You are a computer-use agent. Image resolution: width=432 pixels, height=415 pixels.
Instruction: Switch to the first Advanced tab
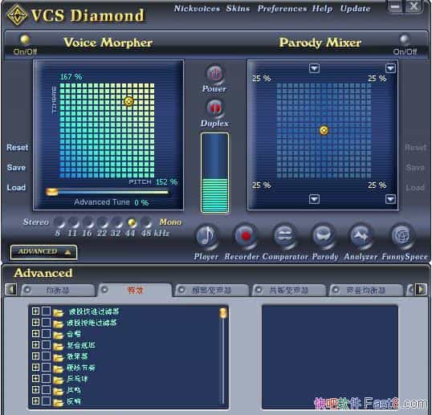point(58,291)
